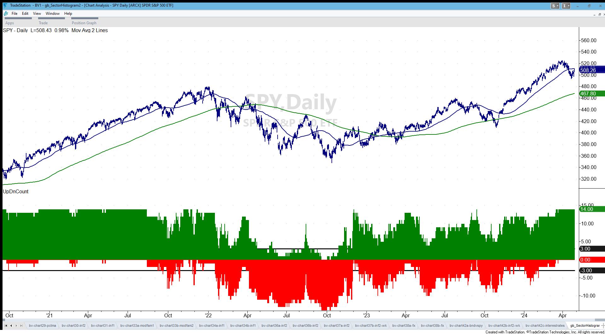Open the File menu
Image resolution: width=605 pixels, height=334 pixels.
[x=14, y=14]
